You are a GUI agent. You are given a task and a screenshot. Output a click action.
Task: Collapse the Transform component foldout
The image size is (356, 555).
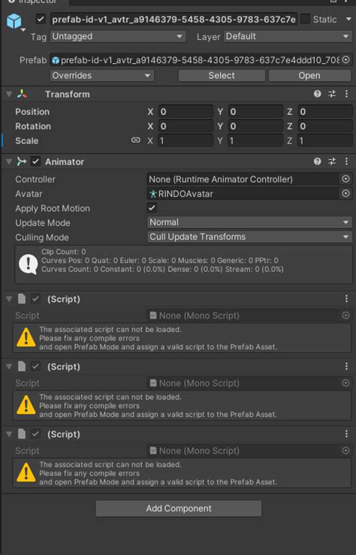tap(9, 94)
